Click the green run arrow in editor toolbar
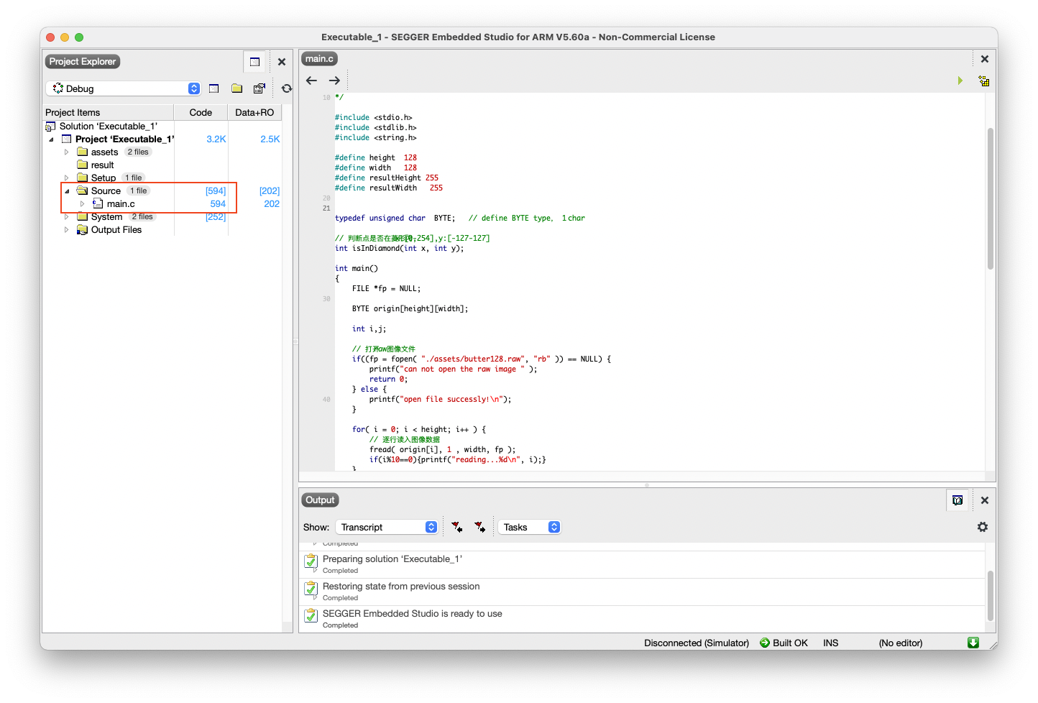Image resolution: width=1038 pixels, height=703 pixels. [960, 81]
